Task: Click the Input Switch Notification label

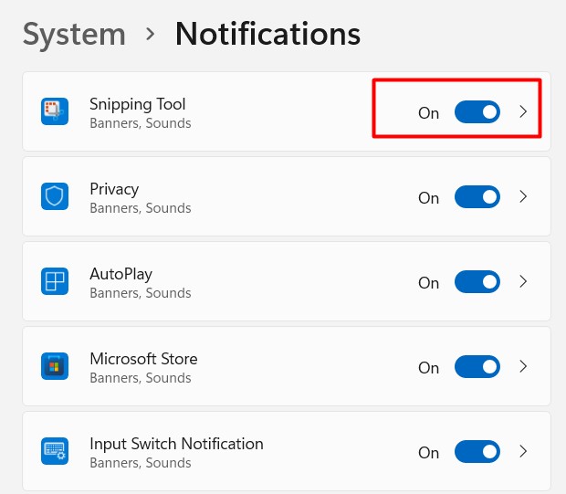Action: tap(176, 444)
